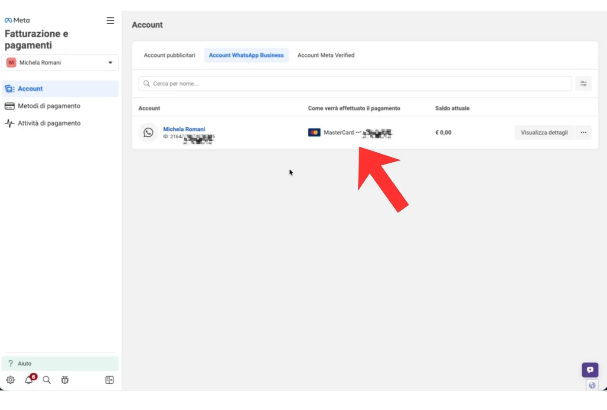Image resolution: width=607 pixels, height=410 pixels.
Task: Focus the Cerca per nome search field
Action: pos(355,84)
